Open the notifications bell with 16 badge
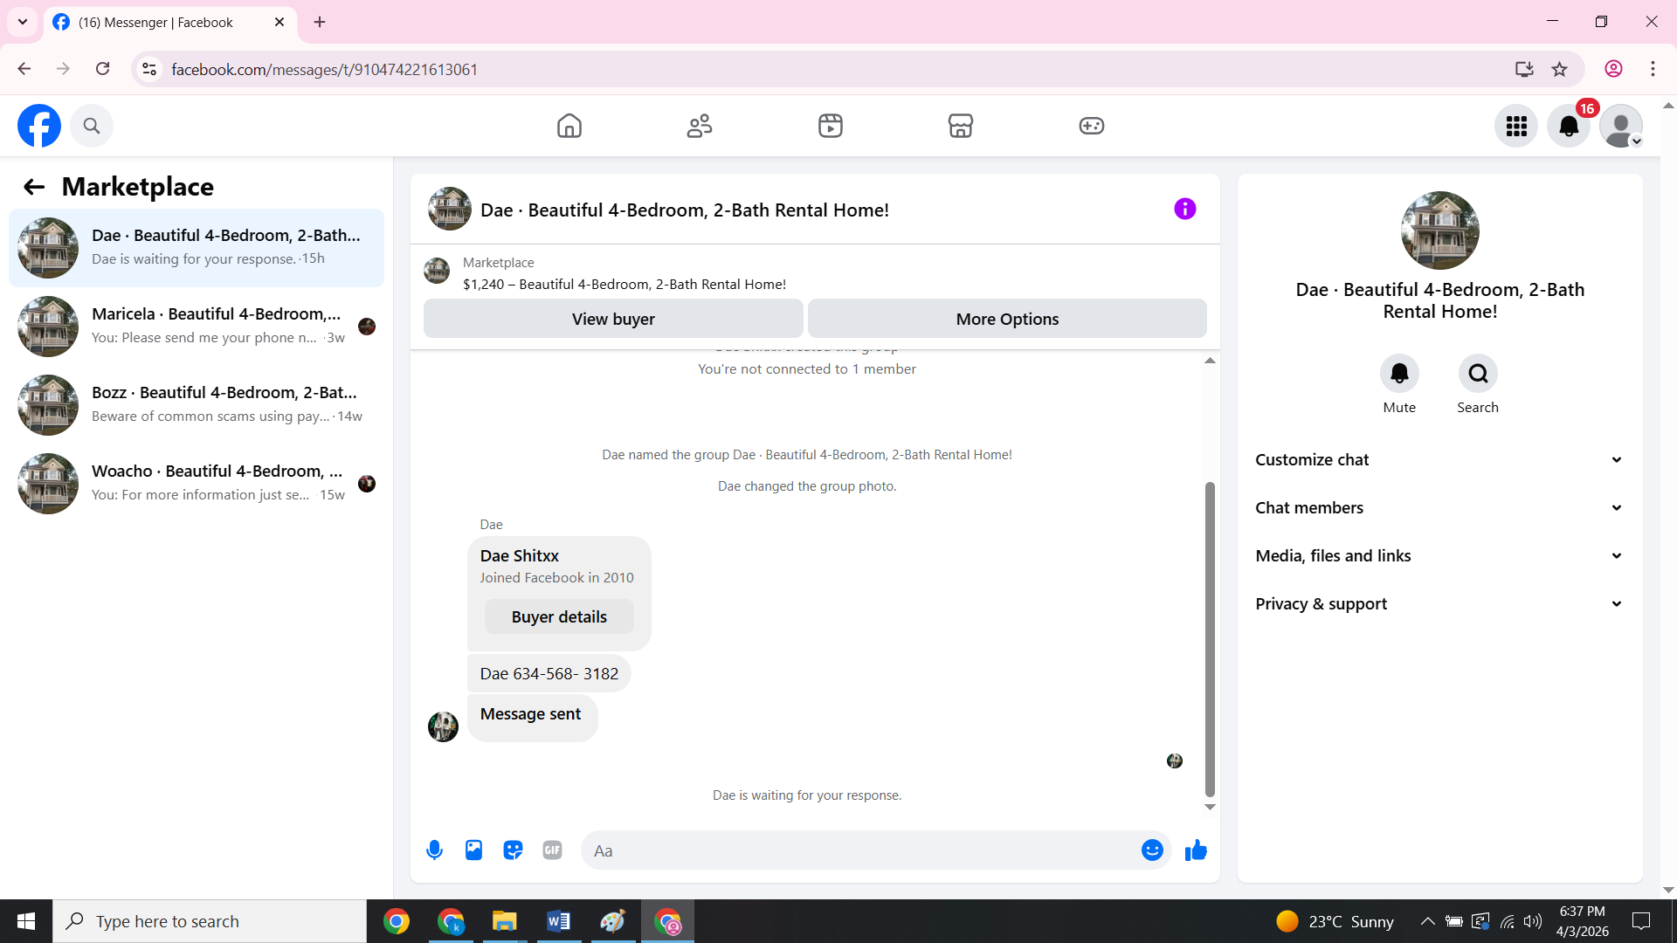The height and width of the screenshot is (943, 1677). pyautogui.click(x=1569, y=126)
